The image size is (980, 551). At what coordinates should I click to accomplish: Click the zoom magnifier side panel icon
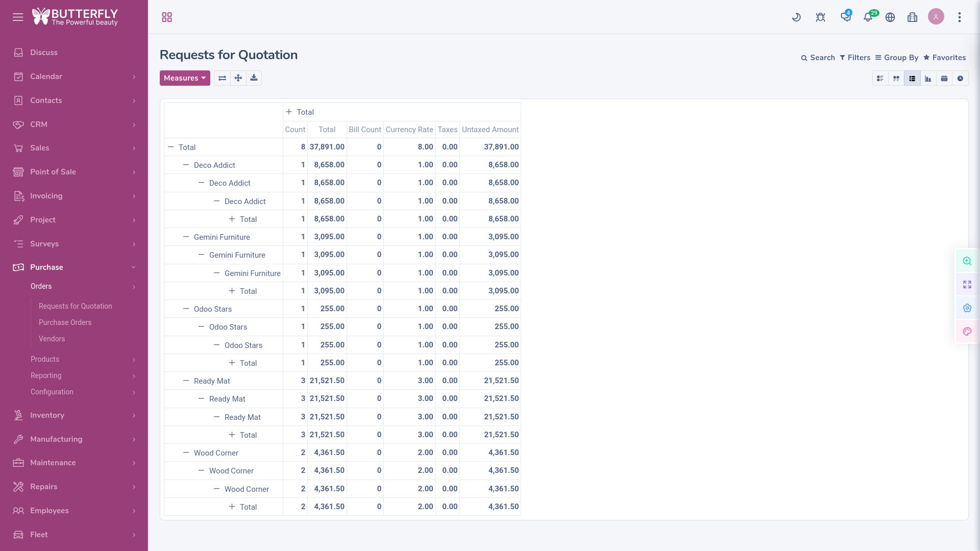pos(967,261)
